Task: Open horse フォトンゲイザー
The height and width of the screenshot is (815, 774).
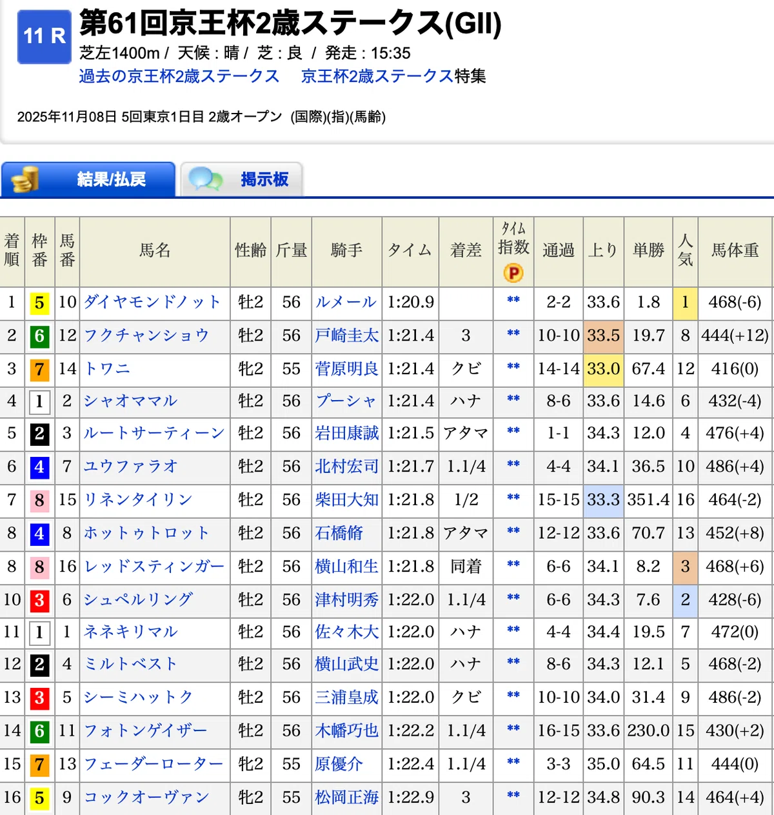Action: coord(146,730)
